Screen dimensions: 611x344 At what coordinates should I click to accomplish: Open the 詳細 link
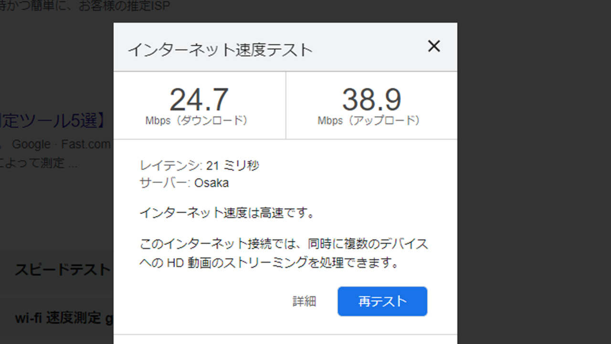[304, 301]
